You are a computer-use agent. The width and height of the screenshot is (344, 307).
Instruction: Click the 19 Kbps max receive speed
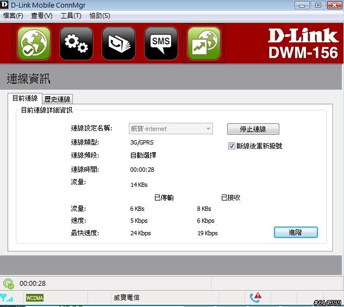(208, 233)
